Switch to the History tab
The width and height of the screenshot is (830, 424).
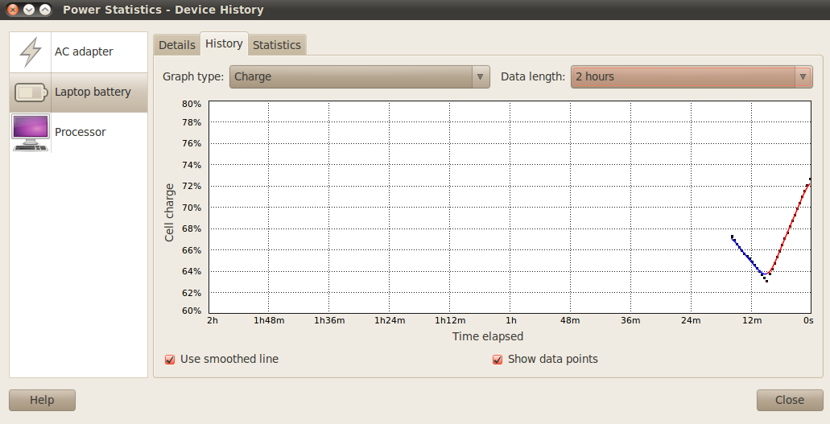coord(224,43)
